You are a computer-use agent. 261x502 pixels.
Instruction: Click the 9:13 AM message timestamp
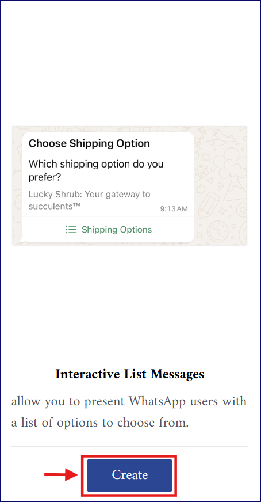coord(174,209)
